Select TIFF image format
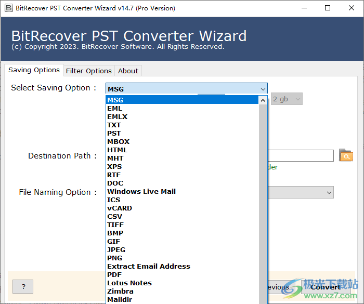364x304 pixels. pos(183,225)
